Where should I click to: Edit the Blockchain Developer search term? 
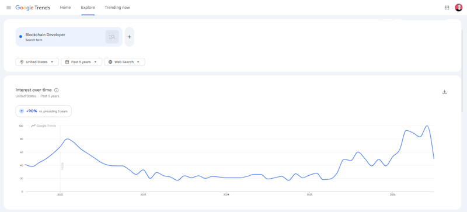pos(46,35)
